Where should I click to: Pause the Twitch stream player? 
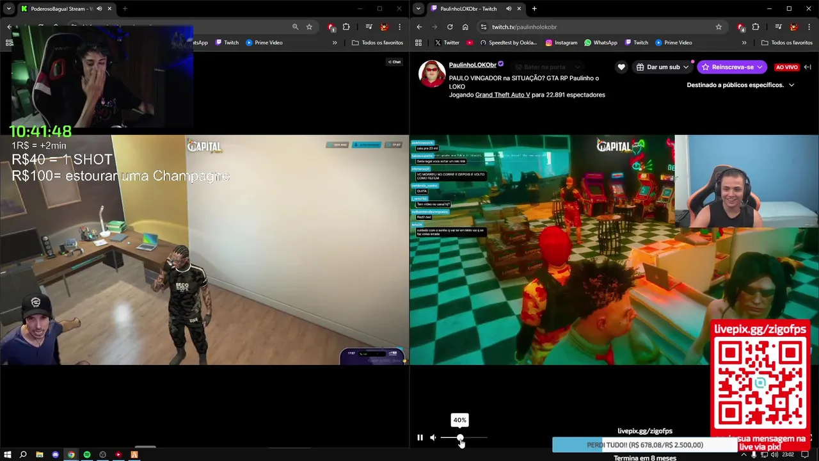click(420, 438)
